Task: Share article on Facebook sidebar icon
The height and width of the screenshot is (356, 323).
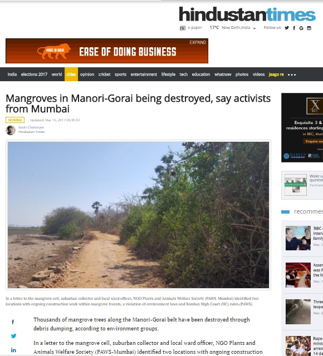Action: pos(13,322)
